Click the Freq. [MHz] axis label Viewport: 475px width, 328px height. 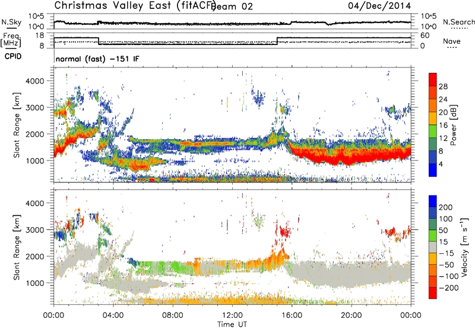(11, 40)
